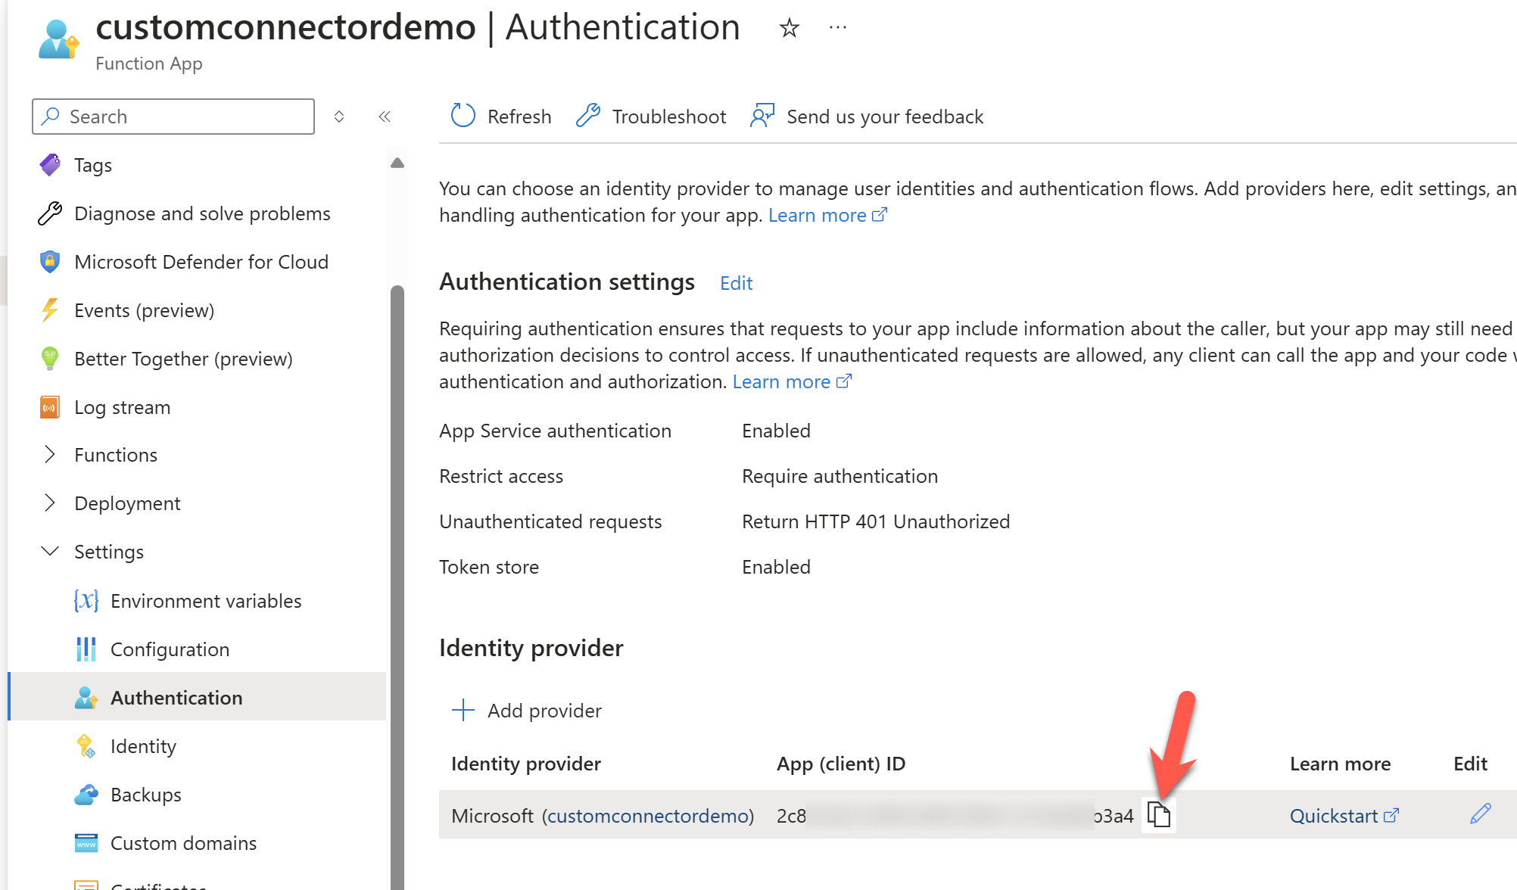The image size is (1517, 890).
Task: Refresh the Authentication page
Action: click(500, 116)
